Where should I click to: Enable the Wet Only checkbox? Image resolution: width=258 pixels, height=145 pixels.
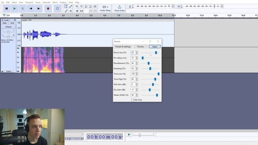tap(133, 100)
